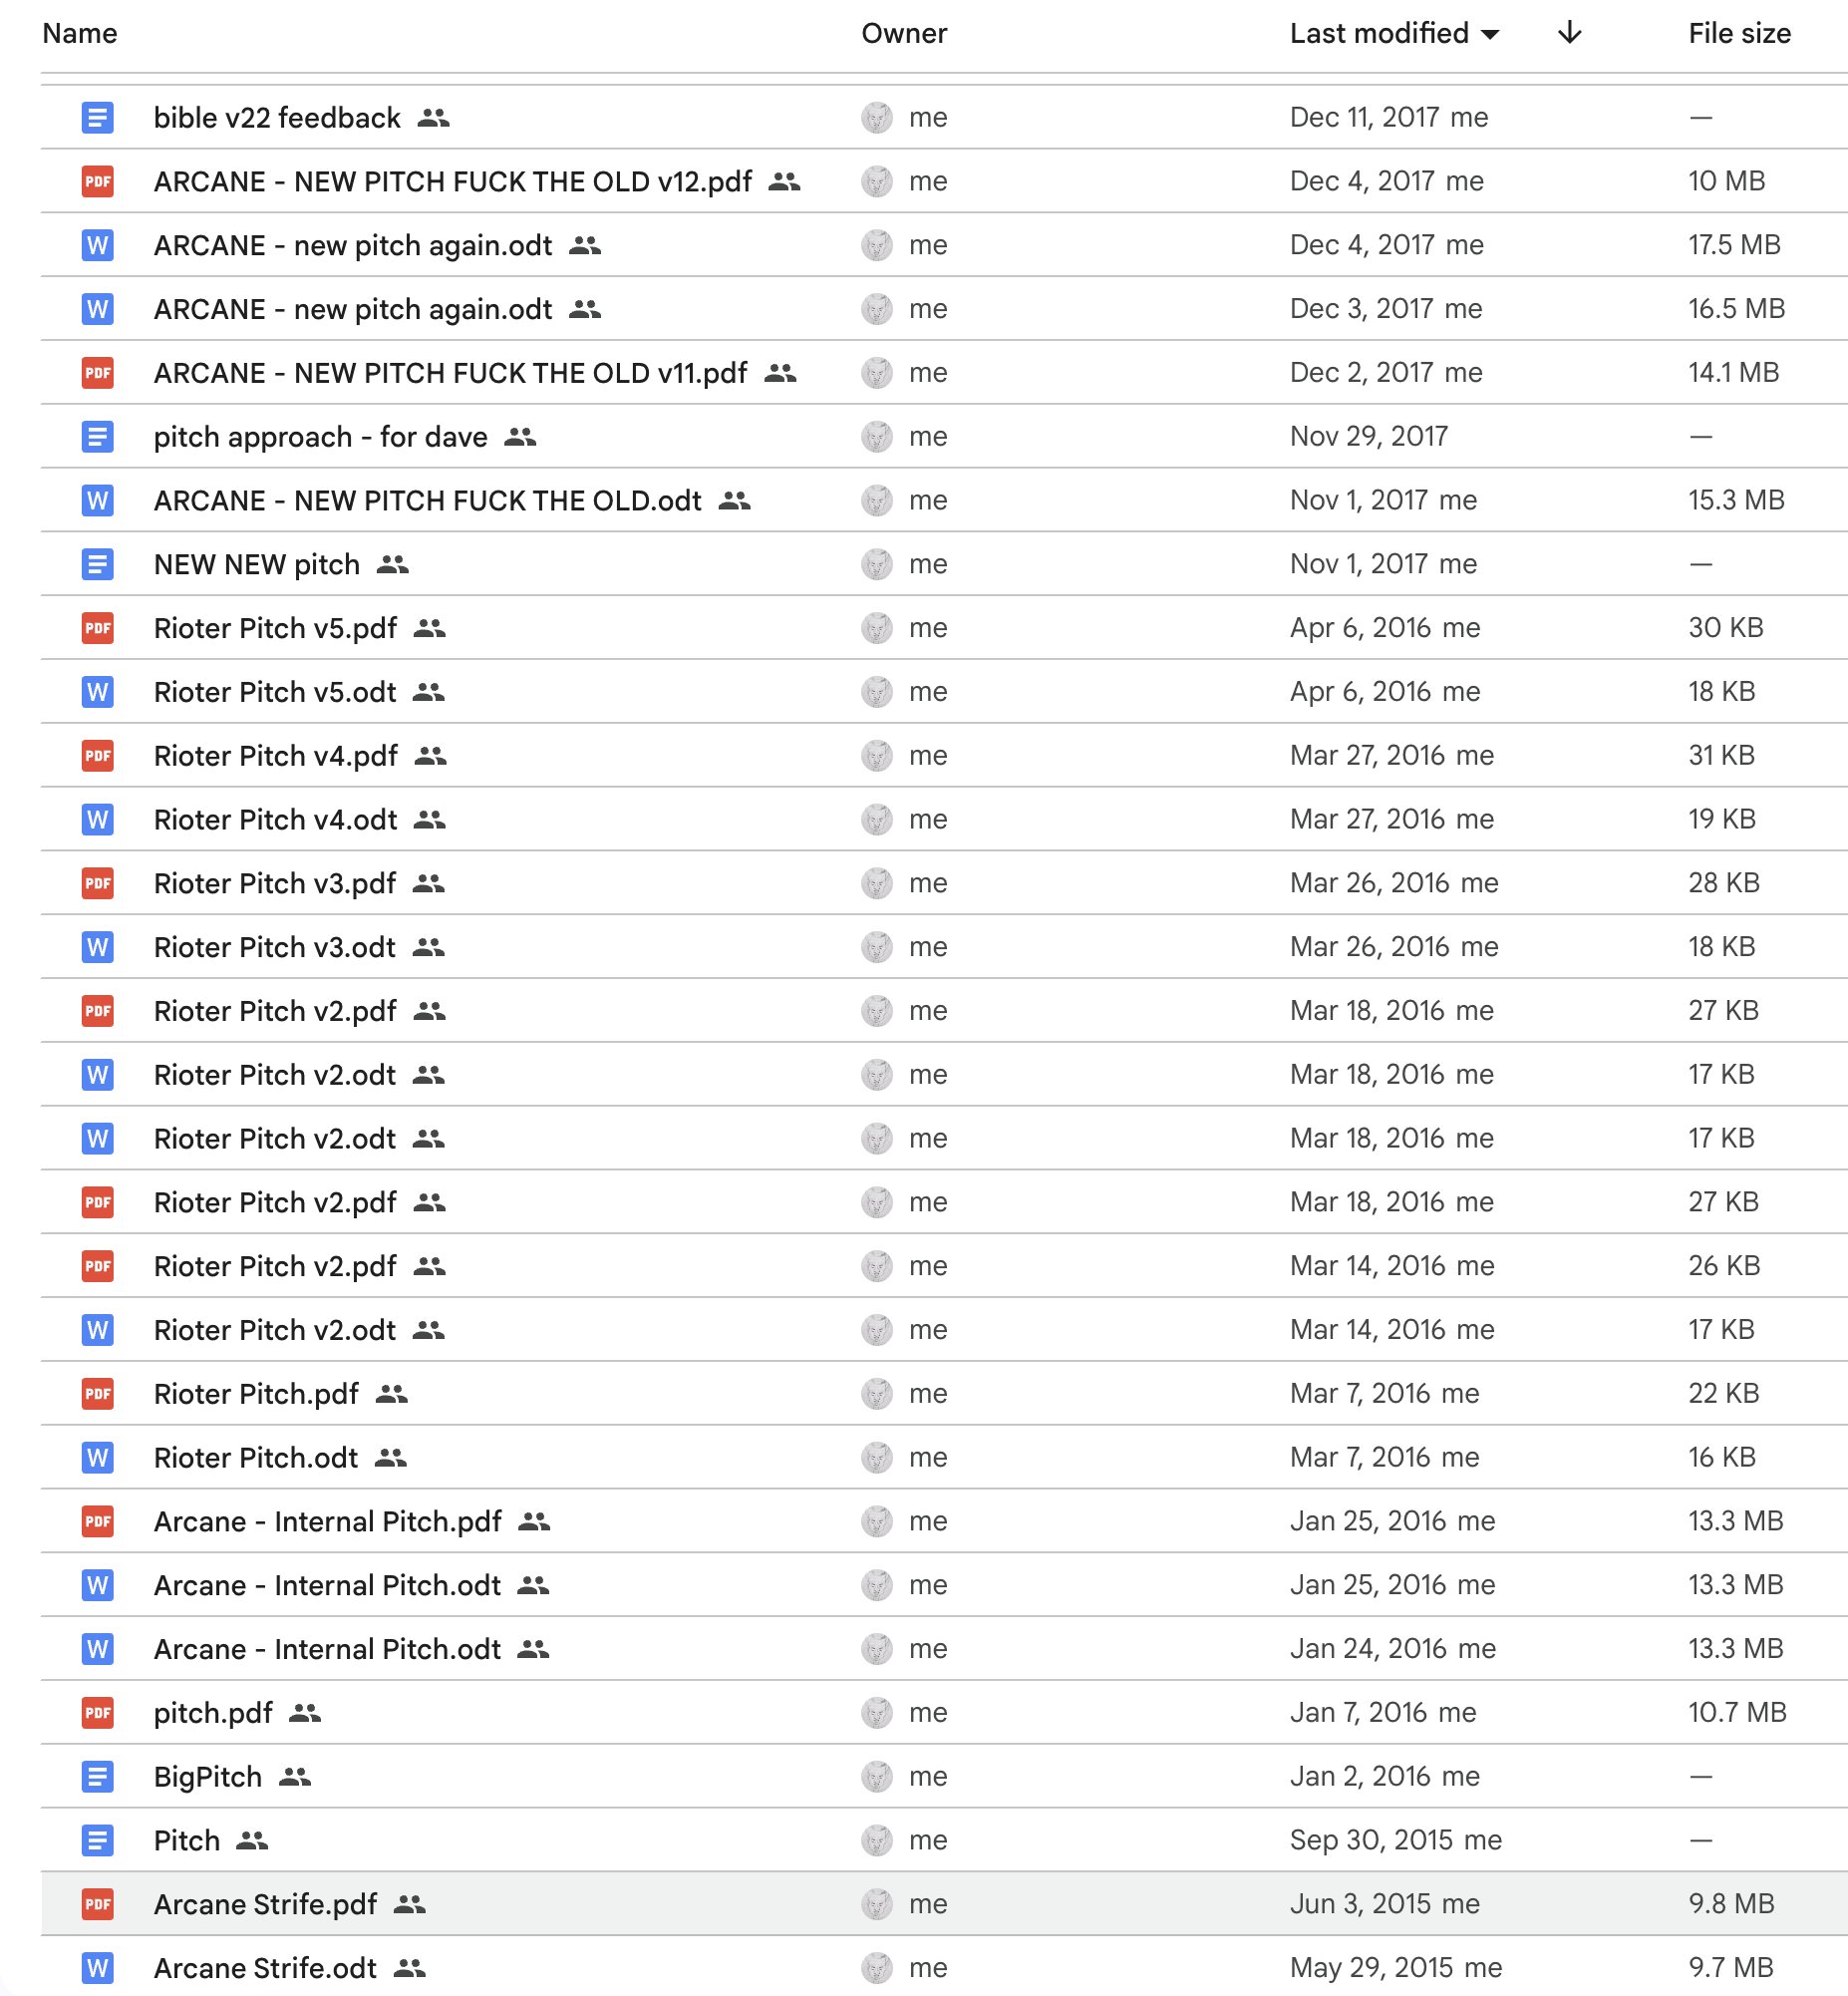Image resolution: width=1848 pixels, height=1996 pixels.
Task: Click the shared people icon next to BigPitch
Action: point(295,1777)
